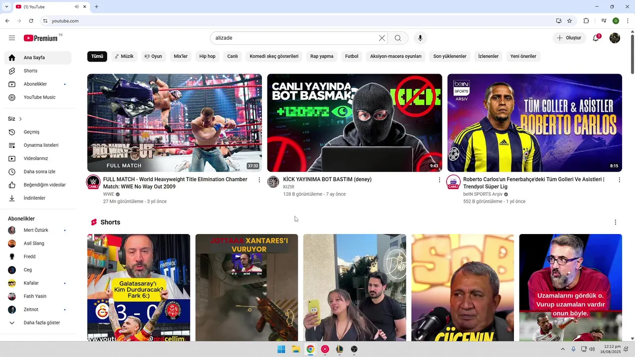Open Shorts from the sidebar
Screen dimensions: 635x357
[x=38, y=71]
